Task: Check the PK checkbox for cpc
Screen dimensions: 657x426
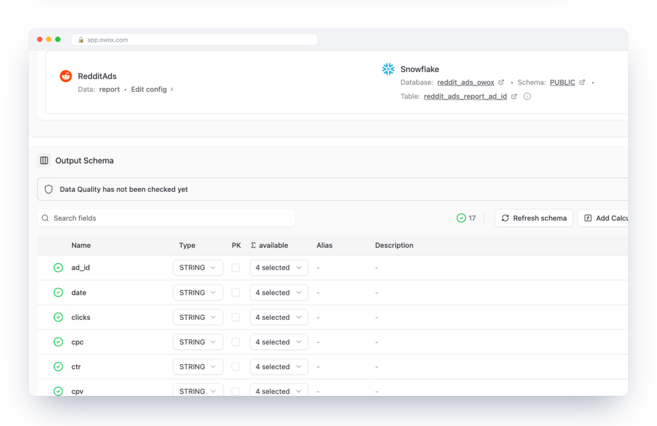Action: (236, 342)
